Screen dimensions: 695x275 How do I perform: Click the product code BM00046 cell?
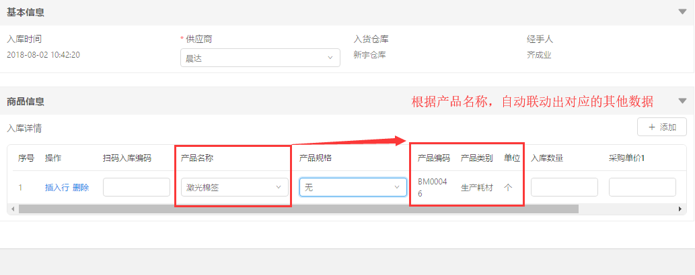coord(431,187)
